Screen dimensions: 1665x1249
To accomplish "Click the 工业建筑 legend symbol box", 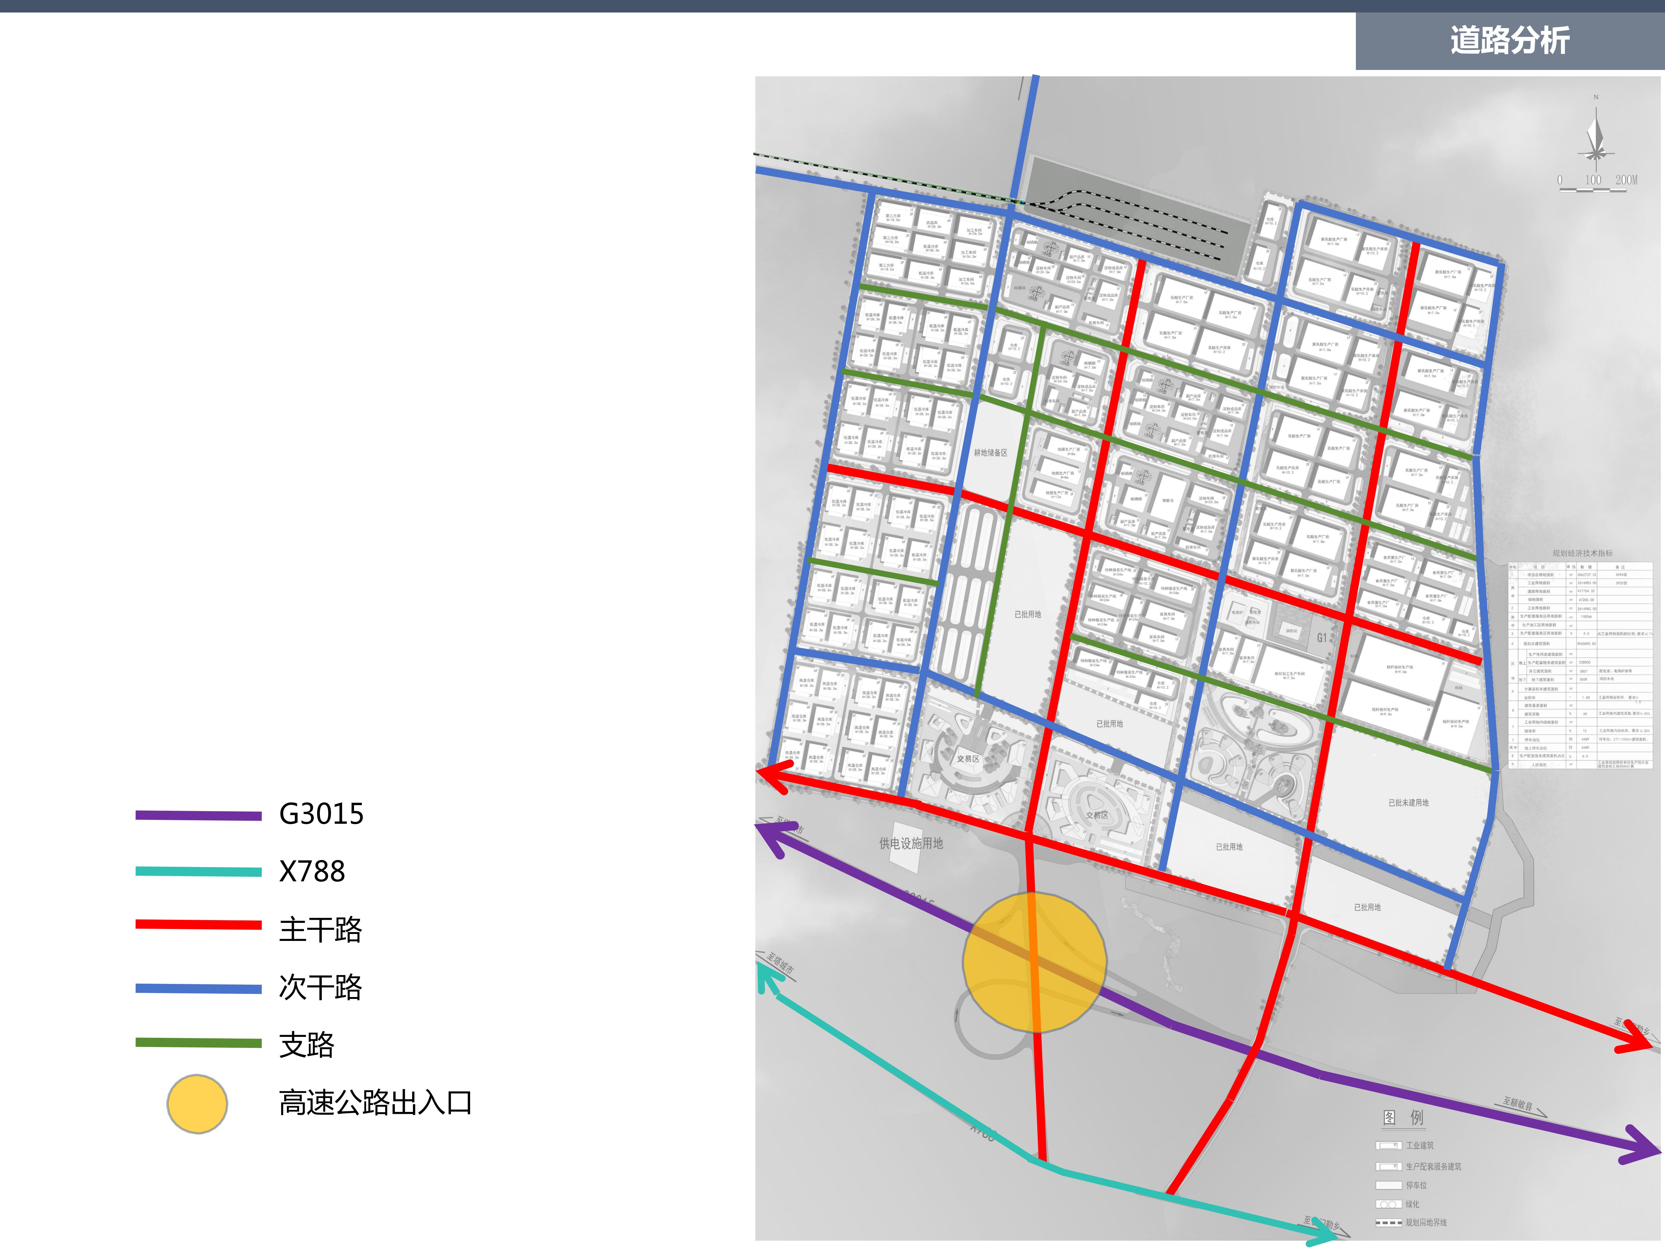I will coord(1389,1145).
